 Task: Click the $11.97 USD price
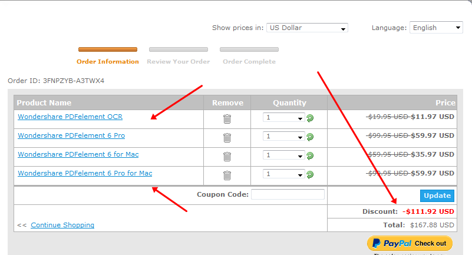pyautogui.click(x=433, y=117)
